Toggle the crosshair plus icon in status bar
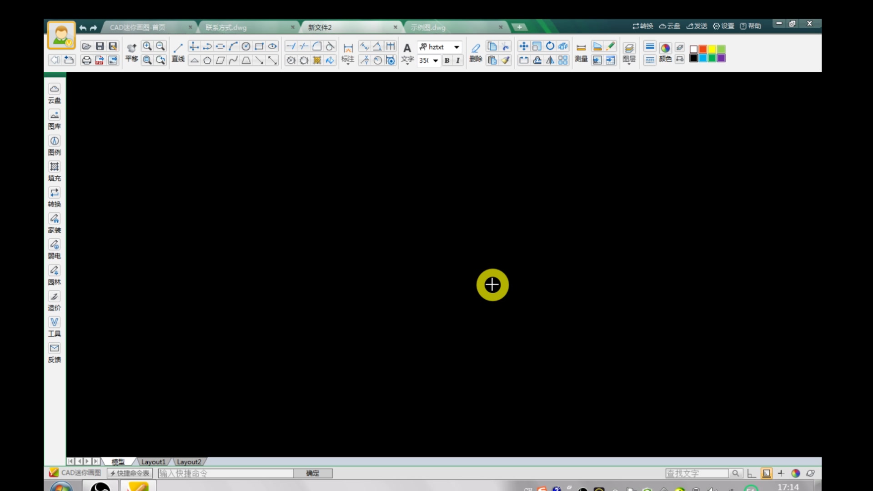873x491 pixels. [x=781, y=473]
